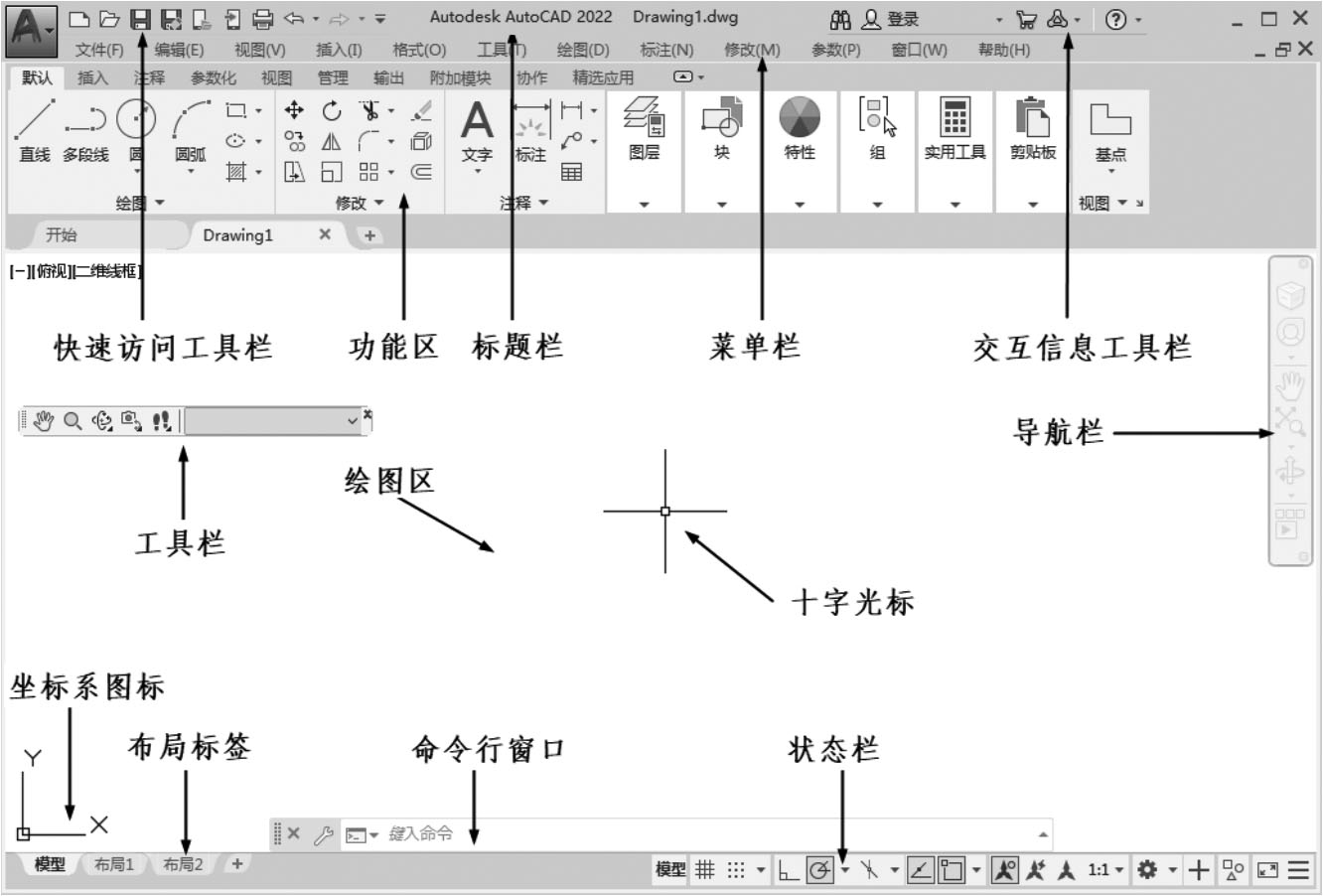Click the Open file folder icon
1323x896 pixels.
point(108,18)
